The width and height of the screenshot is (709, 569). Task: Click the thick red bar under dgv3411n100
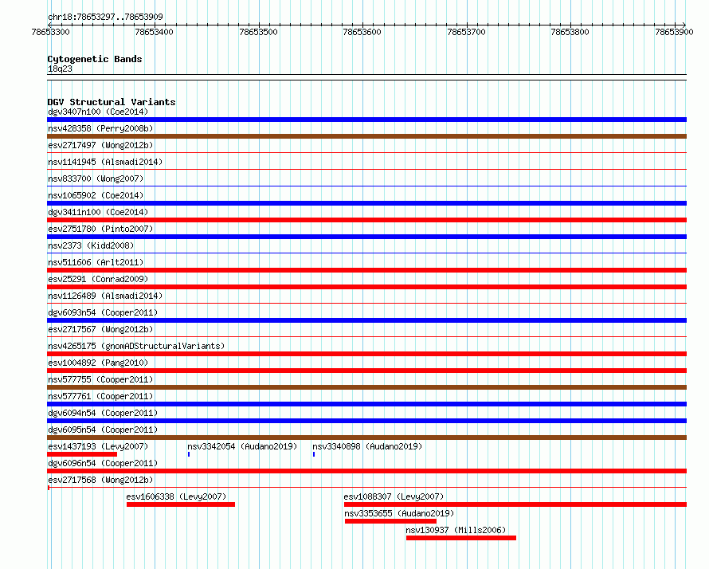tap(366, 220)
